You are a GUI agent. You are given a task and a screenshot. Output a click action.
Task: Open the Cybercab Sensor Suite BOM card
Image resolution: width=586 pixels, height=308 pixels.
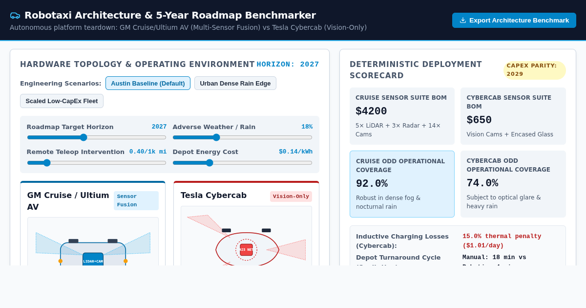point(513,116)
